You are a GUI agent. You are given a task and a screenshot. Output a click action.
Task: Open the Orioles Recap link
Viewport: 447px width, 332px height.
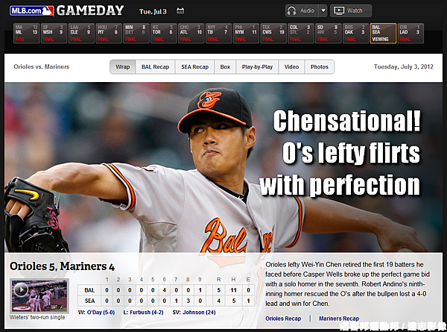(x=283, y=319)
